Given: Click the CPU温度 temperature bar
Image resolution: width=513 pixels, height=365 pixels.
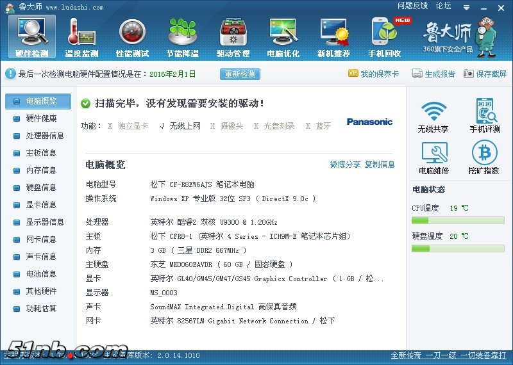Looking at the screenshot, I should coord(458,220).
